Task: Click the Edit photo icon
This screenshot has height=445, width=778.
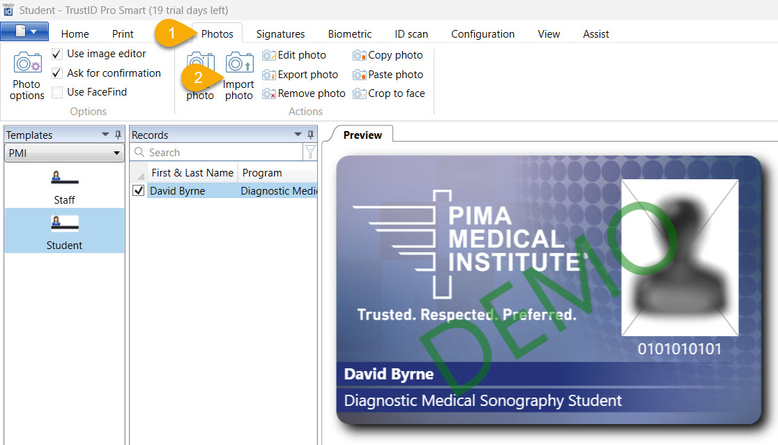Action: pyautogui.click(x=269, y=55)
